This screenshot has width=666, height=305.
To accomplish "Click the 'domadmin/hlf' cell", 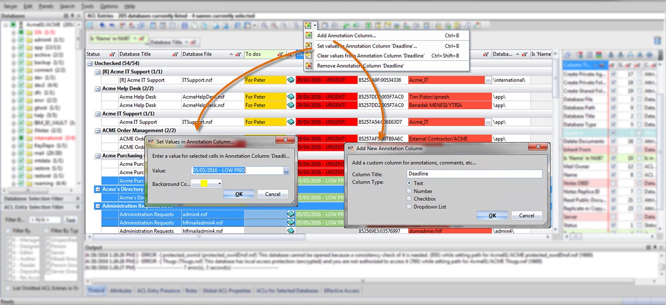I will pos(450,231).
